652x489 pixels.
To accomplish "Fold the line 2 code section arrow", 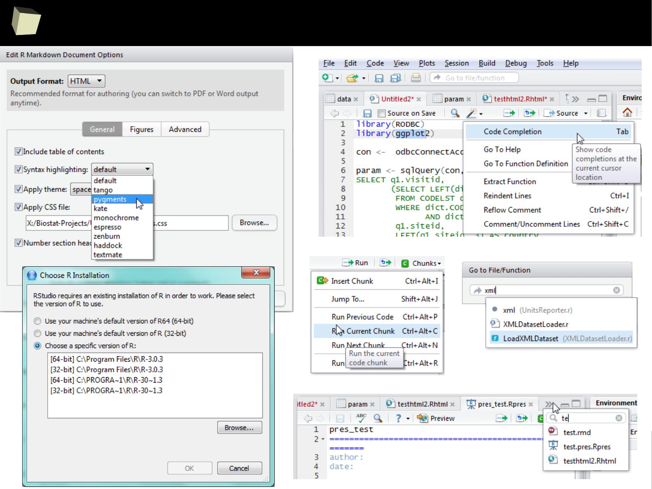I will (x=323, y=439).
